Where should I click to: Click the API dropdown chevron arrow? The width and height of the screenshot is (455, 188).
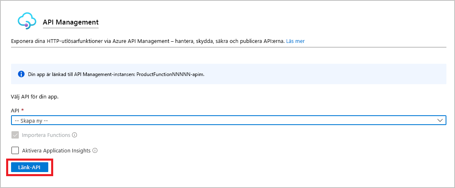pyautogui.click(x=440, y=121)
